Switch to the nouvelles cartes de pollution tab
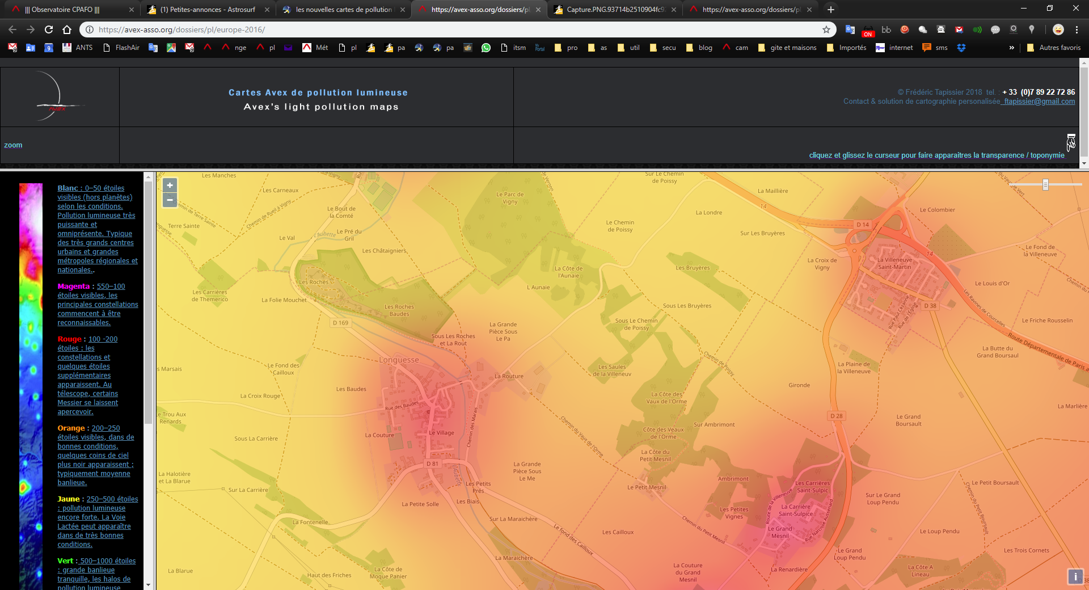 (x=344, y=10)
